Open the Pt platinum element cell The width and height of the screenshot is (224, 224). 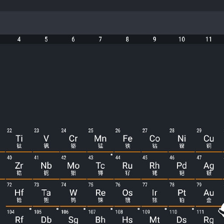(x=182, y=194)
